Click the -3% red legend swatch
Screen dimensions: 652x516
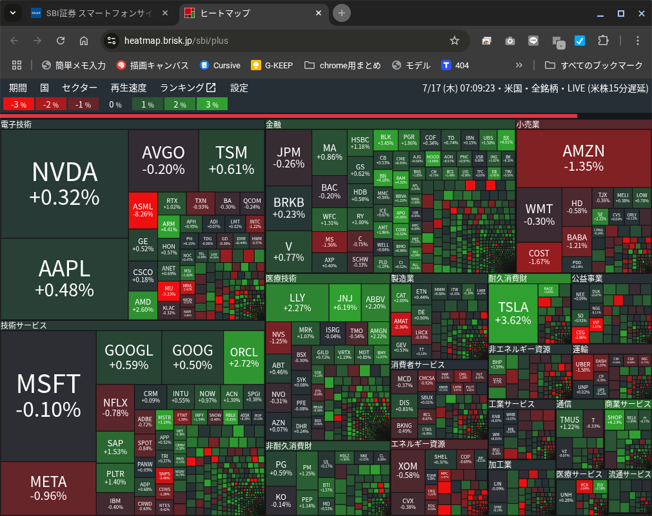(x=18, y=104)
